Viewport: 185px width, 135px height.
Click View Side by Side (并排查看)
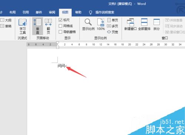(x=174, y=20)
